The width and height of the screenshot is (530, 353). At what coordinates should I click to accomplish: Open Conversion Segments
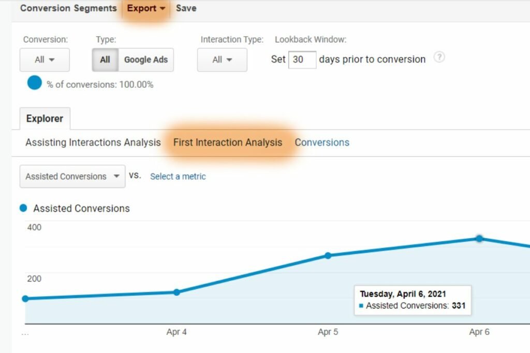68,8
